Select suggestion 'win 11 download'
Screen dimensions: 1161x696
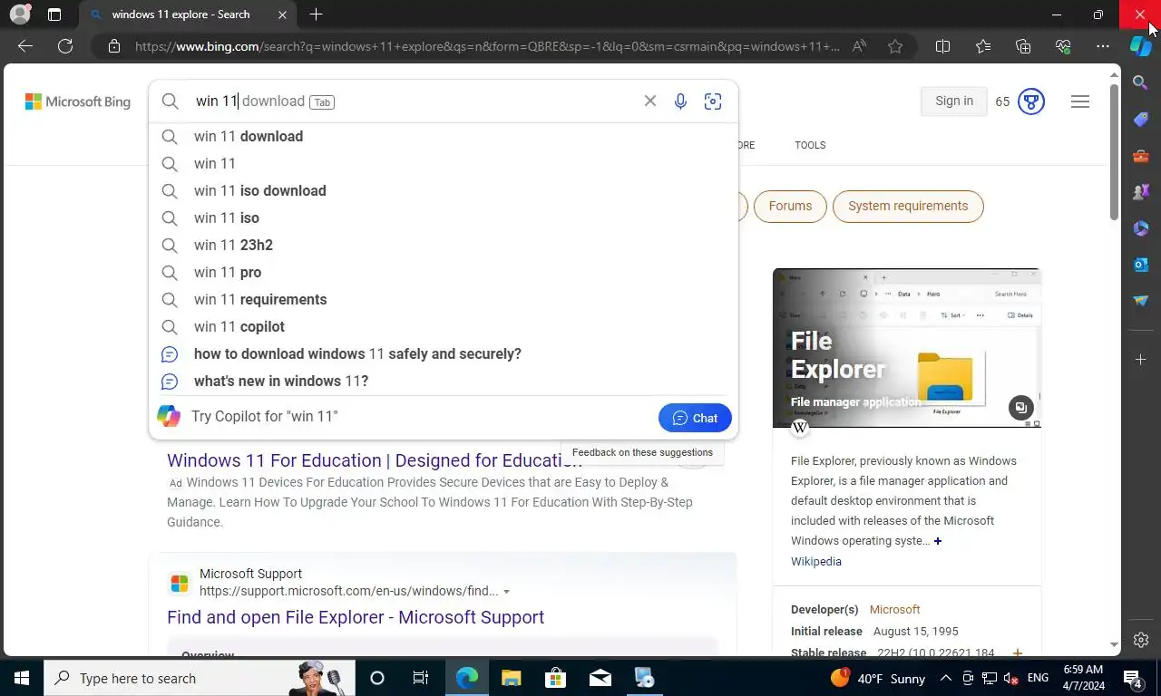(443, 136)
